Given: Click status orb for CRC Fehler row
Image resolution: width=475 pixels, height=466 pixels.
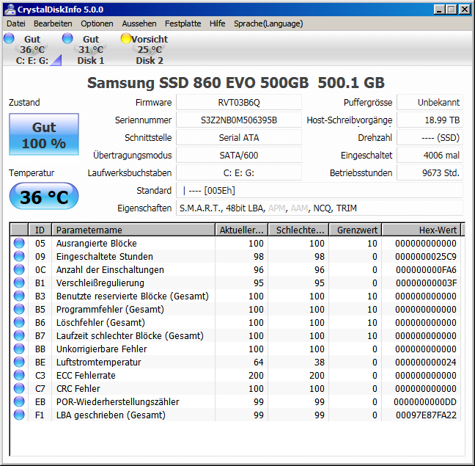Looking at the screenshot, I should click(19, 388).
